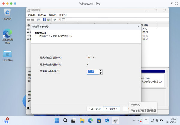Screen dimensions: 180x125
Task: Expand the hidden system tray icons chevron
Action: (x=134, y=121)
